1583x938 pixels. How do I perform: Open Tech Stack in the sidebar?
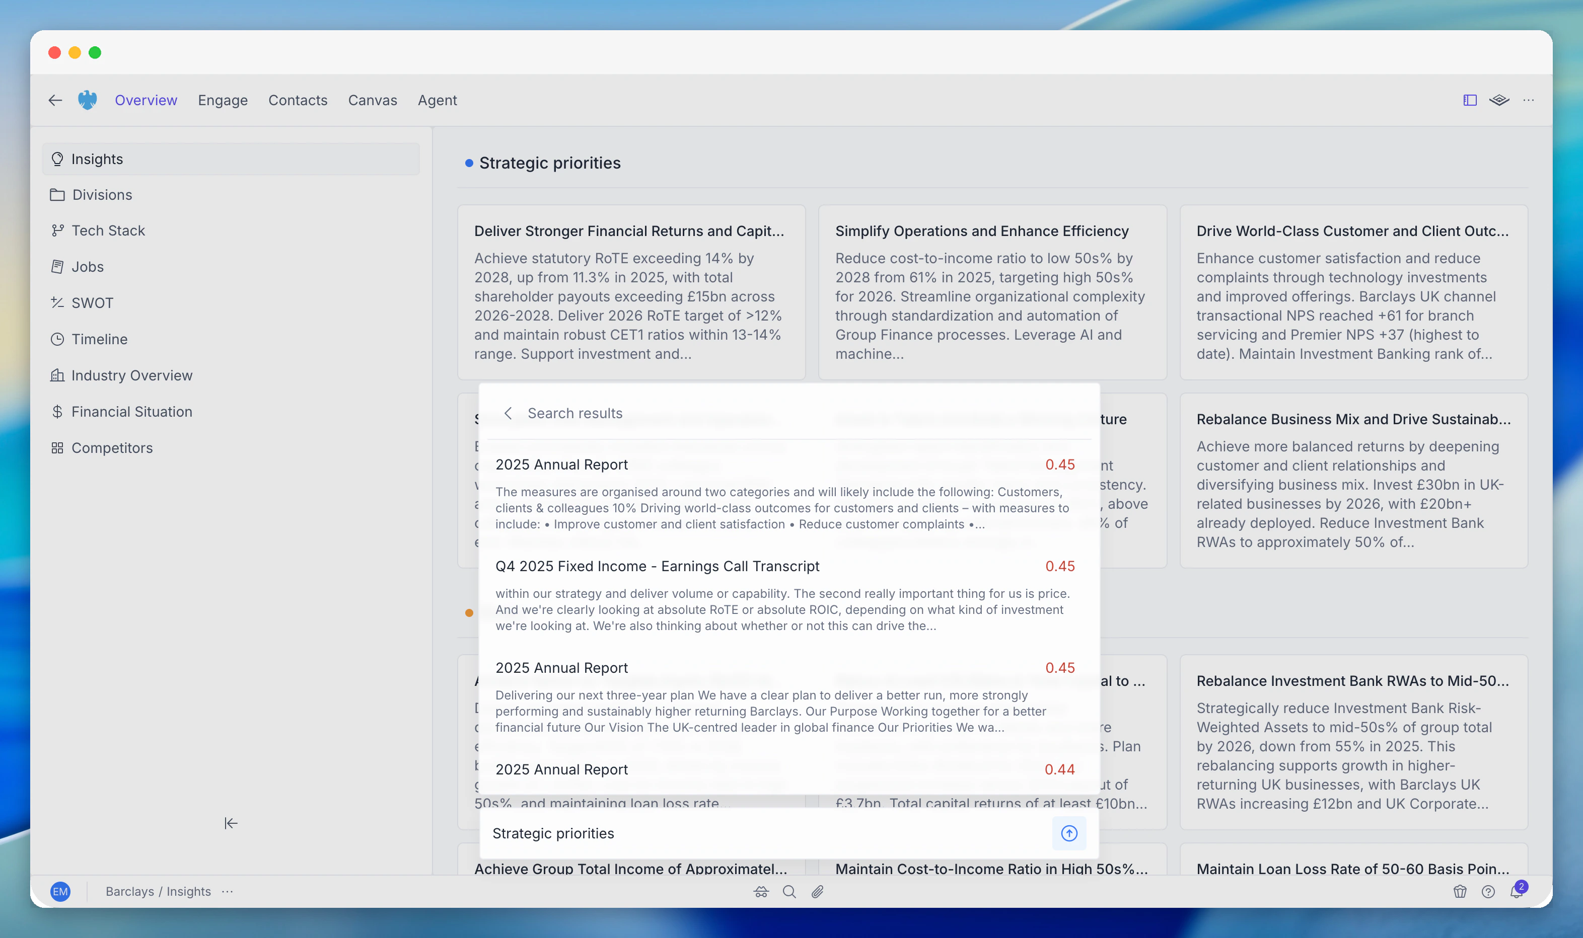(231, 230)
